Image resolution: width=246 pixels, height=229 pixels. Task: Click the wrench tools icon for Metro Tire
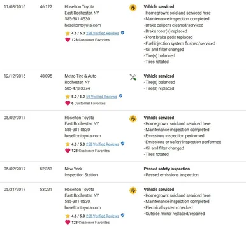(x=133, y=77)
